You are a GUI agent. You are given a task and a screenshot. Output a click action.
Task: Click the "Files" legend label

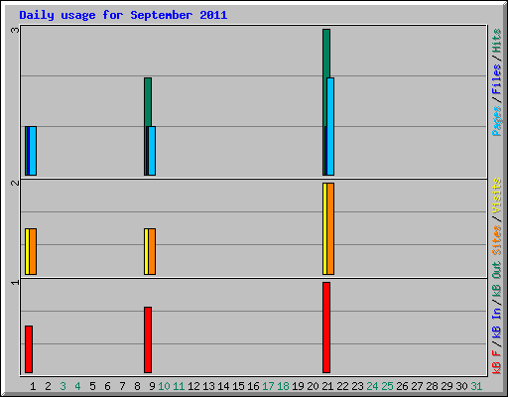point(496,79)
